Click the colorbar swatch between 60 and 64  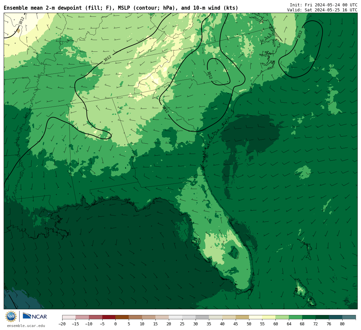[x=282, y=317]
